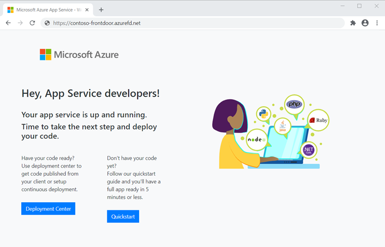Click the globe site info icon
Viewport: 385px width, 247px height.
pyautogui.click(x=47, y=23)
